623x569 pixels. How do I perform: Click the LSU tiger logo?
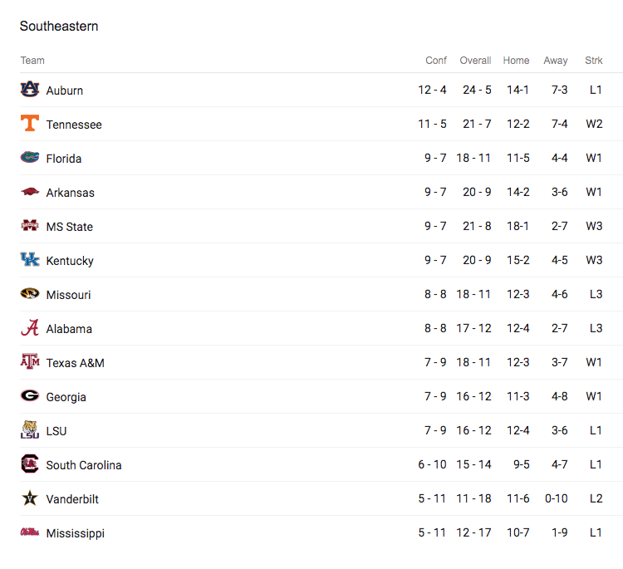click(30, 429)
